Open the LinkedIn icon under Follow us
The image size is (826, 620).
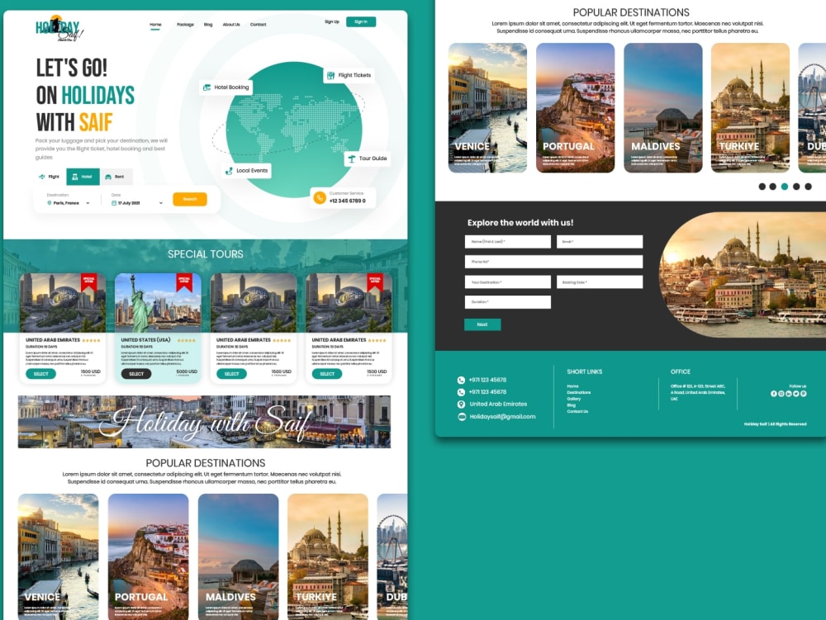(789, 394)
